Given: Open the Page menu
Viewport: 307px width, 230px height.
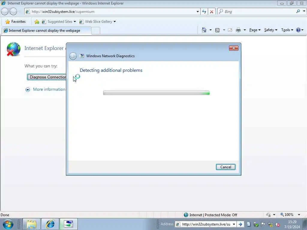Looking at the screenshot, I should [x=255, y=30].
